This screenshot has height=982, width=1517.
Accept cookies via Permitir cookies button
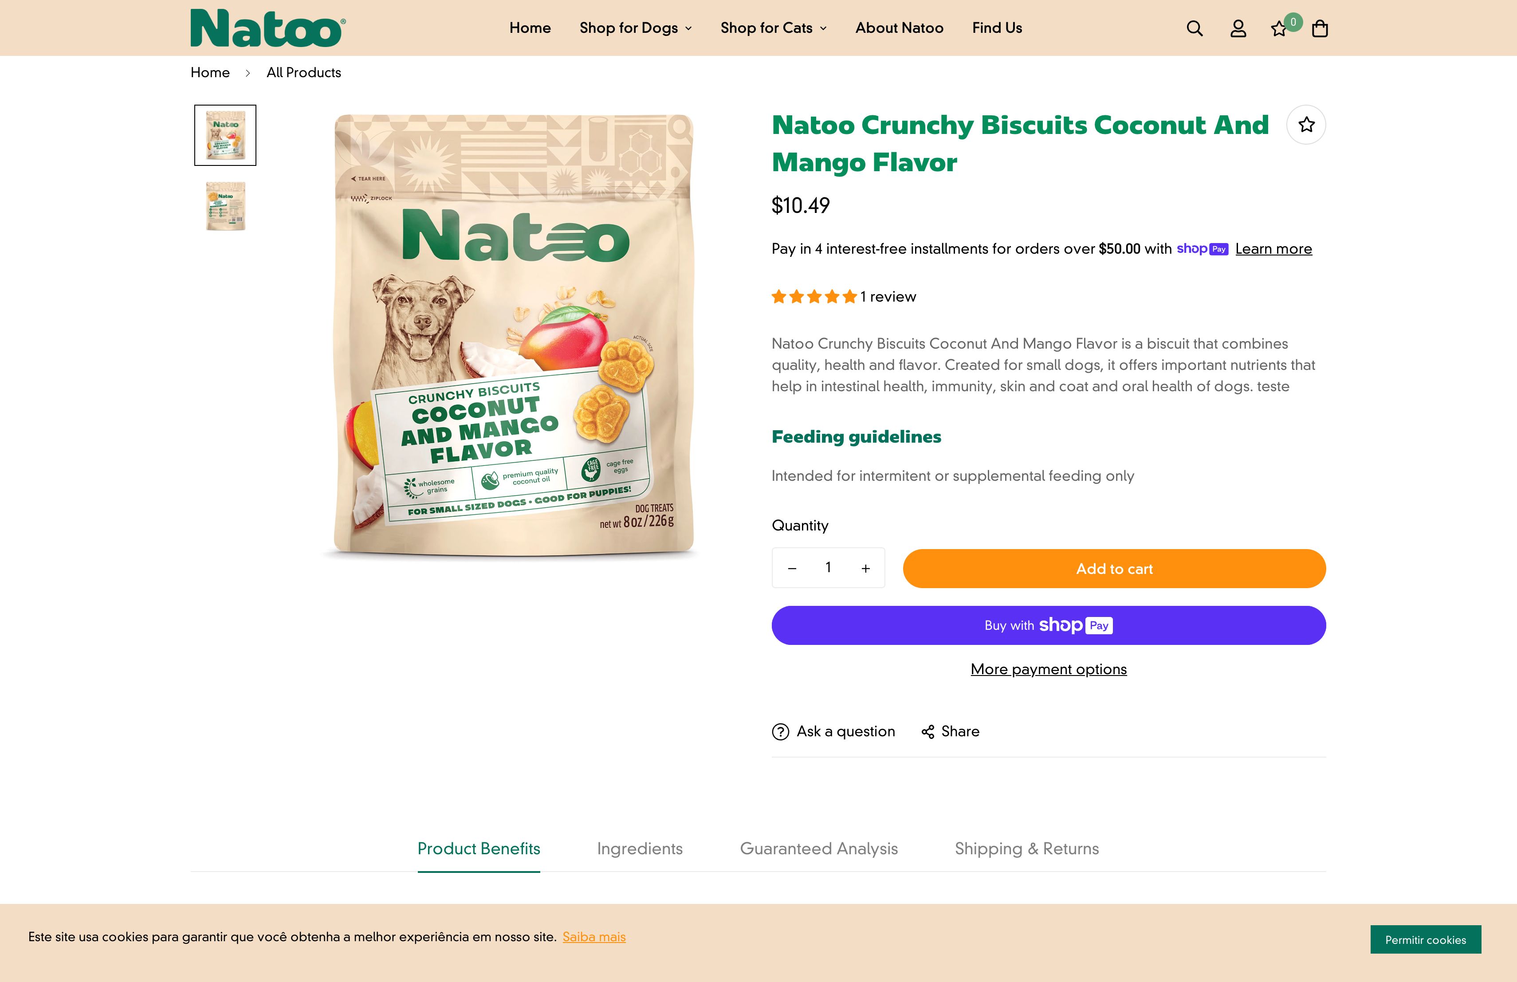(x=1426, y=939)
